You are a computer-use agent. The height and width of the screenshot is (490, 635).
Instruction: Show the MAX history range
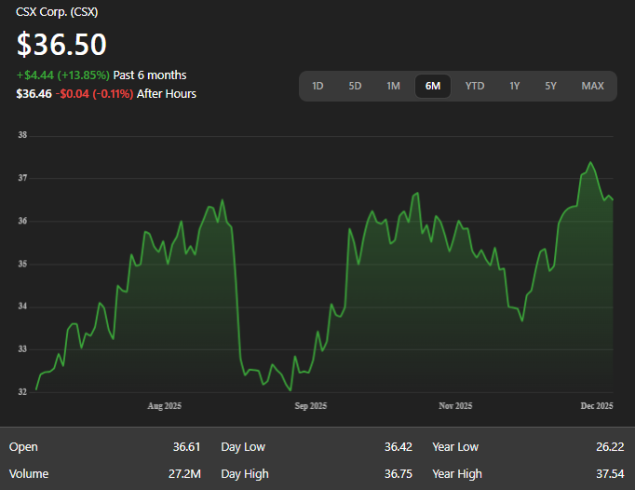pos(592,86)
